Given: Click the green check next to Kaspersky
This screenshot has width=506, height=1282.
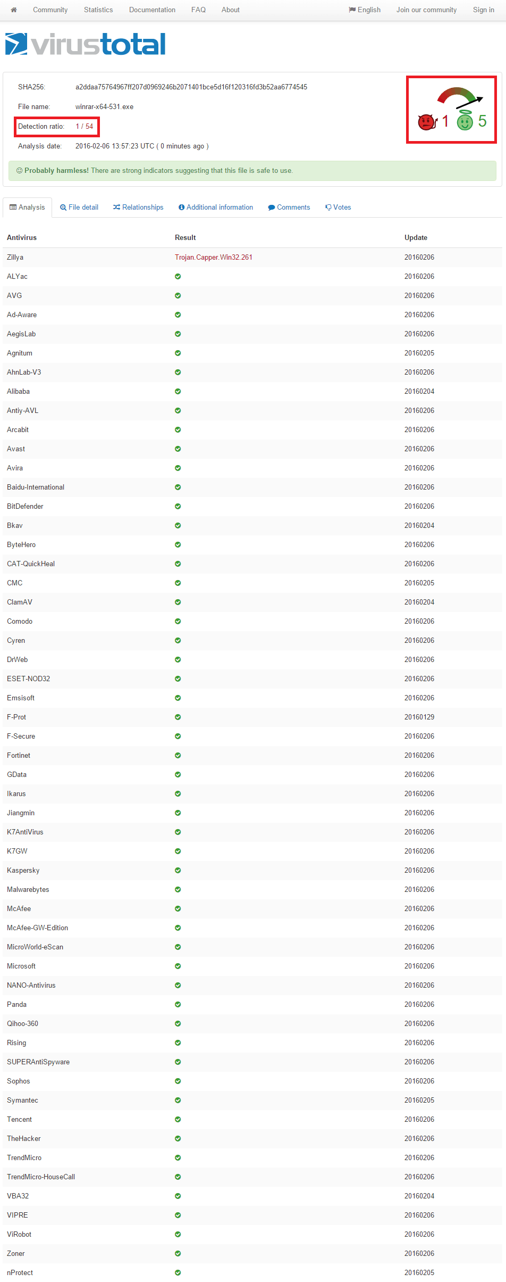Looking at the screenshot, I should (178, 870).
